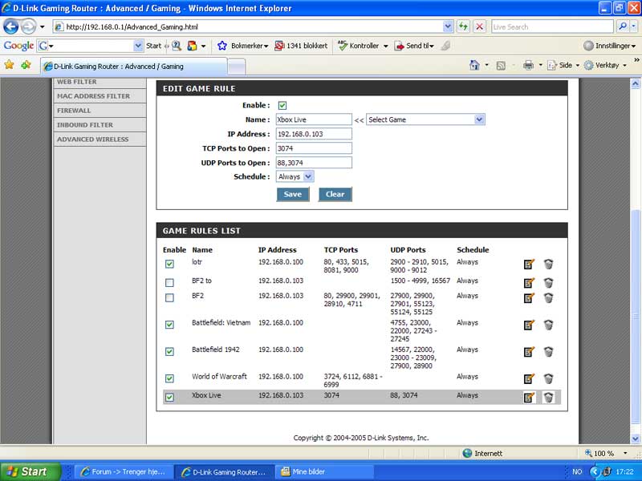
Task: Disable the Battlefield: Vietnam rule checkbox
Action: pos(169,325)
